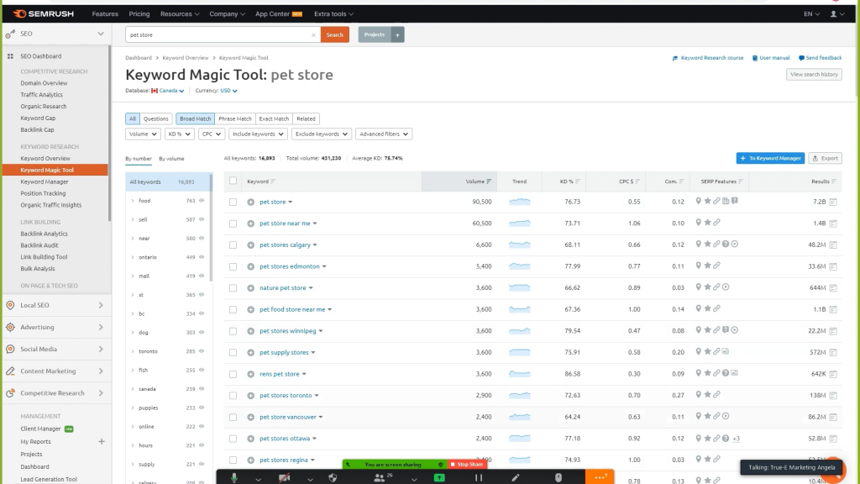
Task: Clear the search field with the X icon
Action: 313,34
